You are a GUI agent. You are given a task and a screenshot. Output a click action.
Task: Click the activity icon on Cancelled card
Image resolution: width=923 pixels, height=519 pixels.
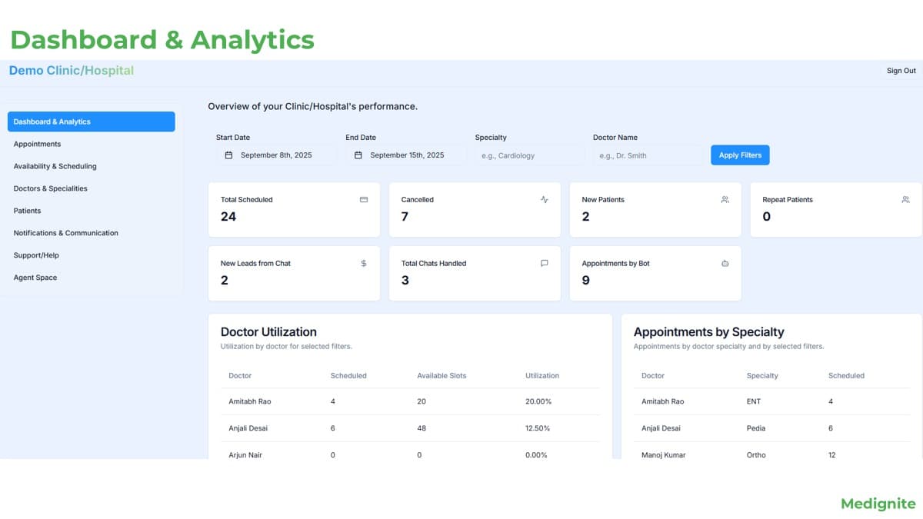544,199
